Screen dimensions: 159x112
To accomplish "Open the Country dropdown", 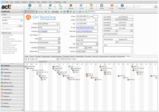I will coord(97,52).
